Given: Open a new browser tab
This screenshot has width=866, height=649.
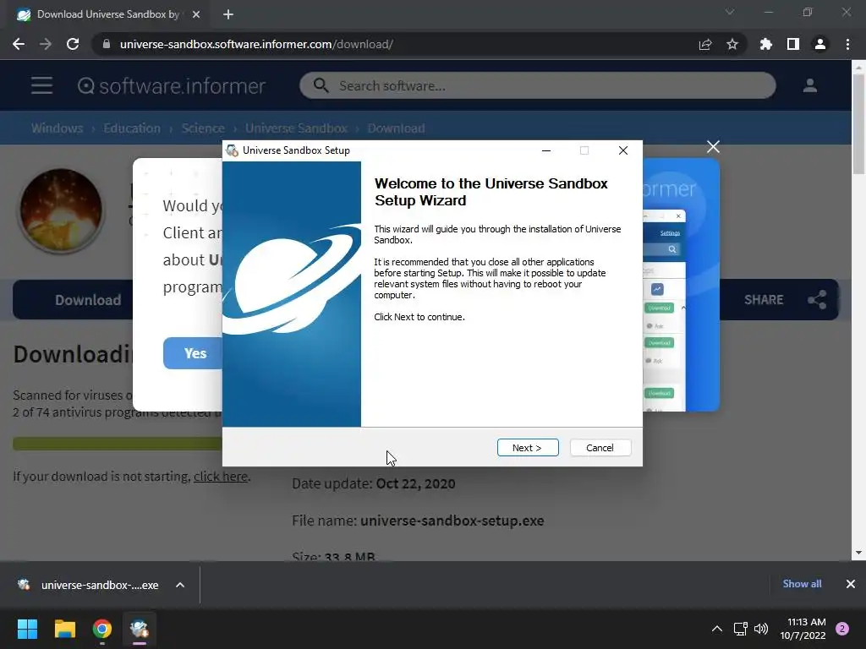Looking at the screenshot, I should [x=228, y=14].
